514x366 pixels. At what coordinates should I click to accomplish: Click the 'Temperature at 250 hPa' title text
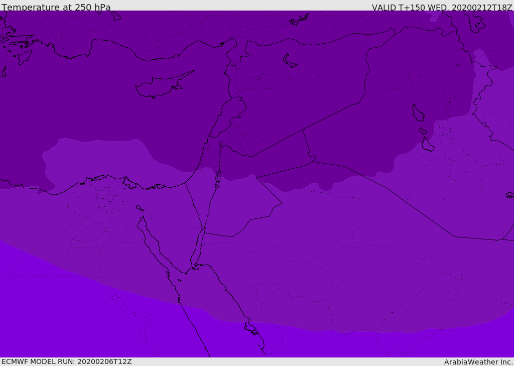pos(56,7)
